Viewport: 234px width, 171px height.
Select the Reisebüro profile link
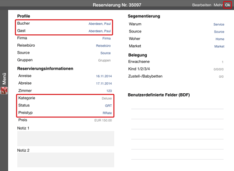tap(103, 46)
